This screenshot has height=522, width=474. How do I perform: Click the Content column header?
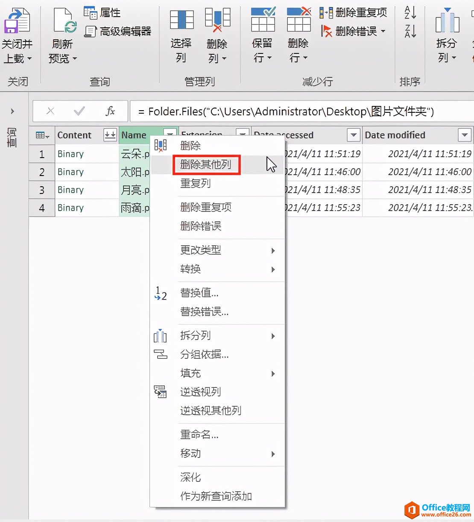(x=74, y=135)
